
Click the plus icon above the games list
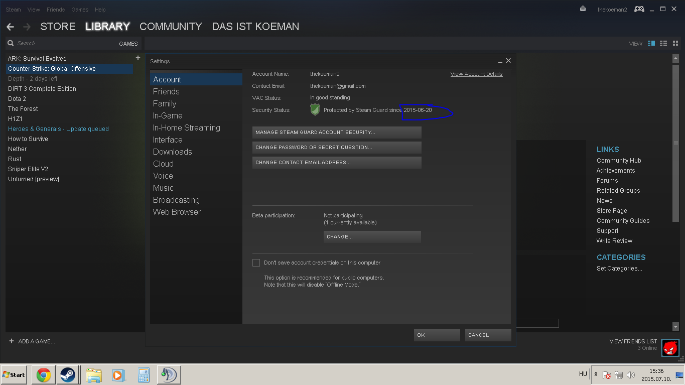(x=138, y=58)
